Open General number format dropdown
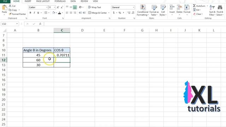The height and width of the screenshot is (127, 226). 133,7
